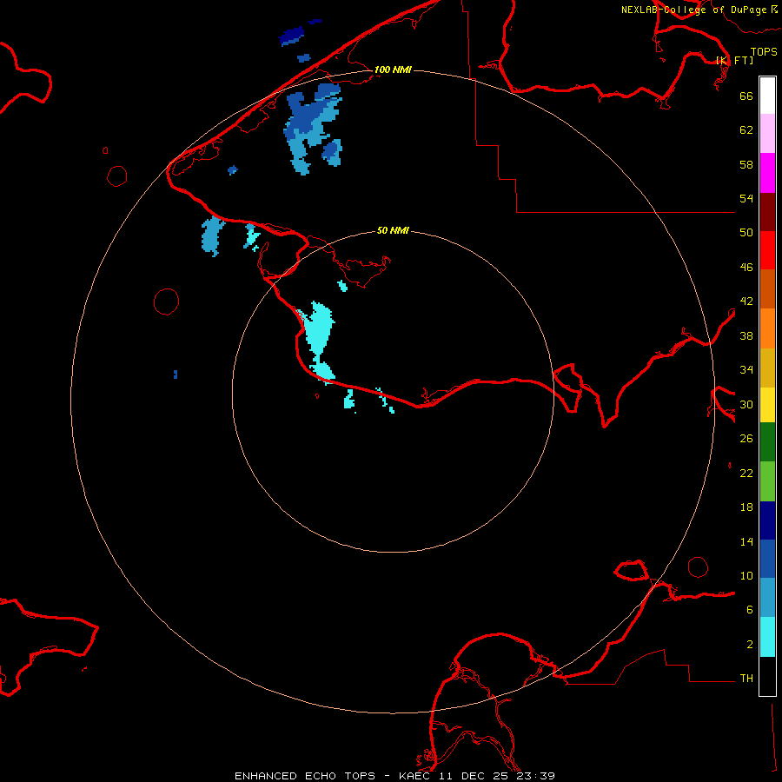Select the cyan legend swatch above TH
The width and height of the screenshot is (782, 782).
coord(767,637)
